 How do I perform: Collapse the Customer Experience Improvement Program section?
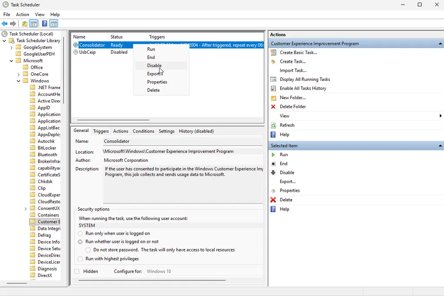(x=440, y=43)
